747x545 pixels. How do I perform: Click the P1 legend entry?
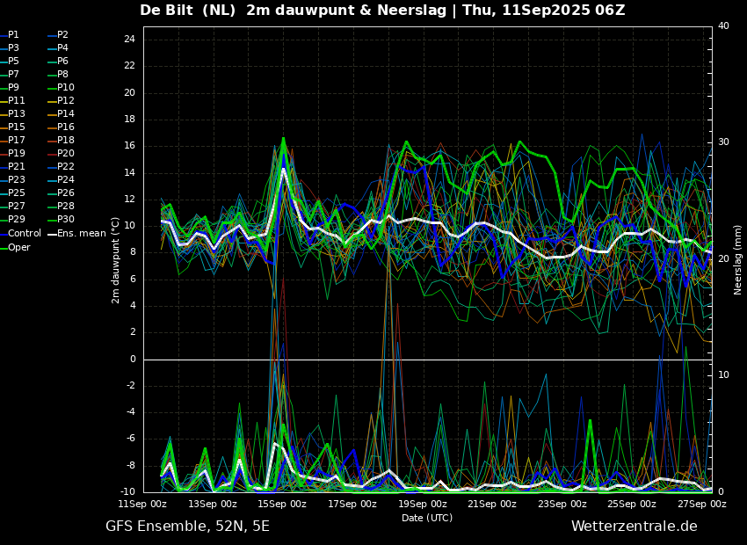[10, 35]
